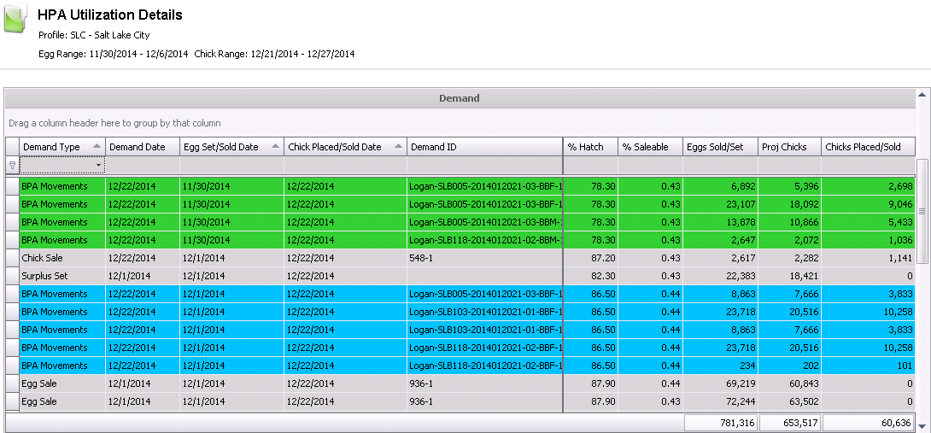Click the row selector of first BPA Movements row
Screen dimensions: 931x433
pos(12,186)
